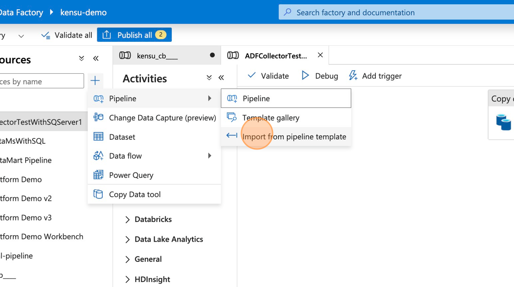Image resolution: width=514 pixels, height=287 pixels.
Task: Click the Copy data activity icon on canvas
Action: pyautogui.click(x=504, y=122)
